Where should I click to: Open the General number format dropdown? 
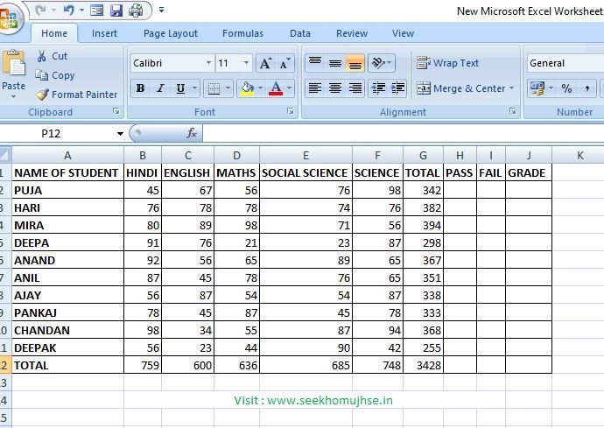click(565, 63)
